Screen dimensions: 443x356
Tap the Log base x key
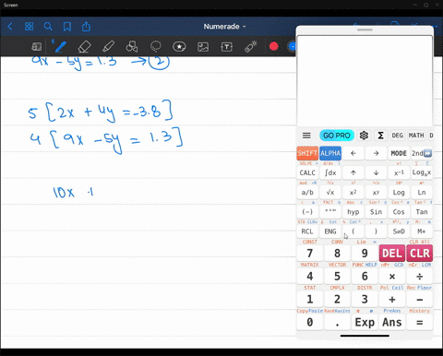422,172
